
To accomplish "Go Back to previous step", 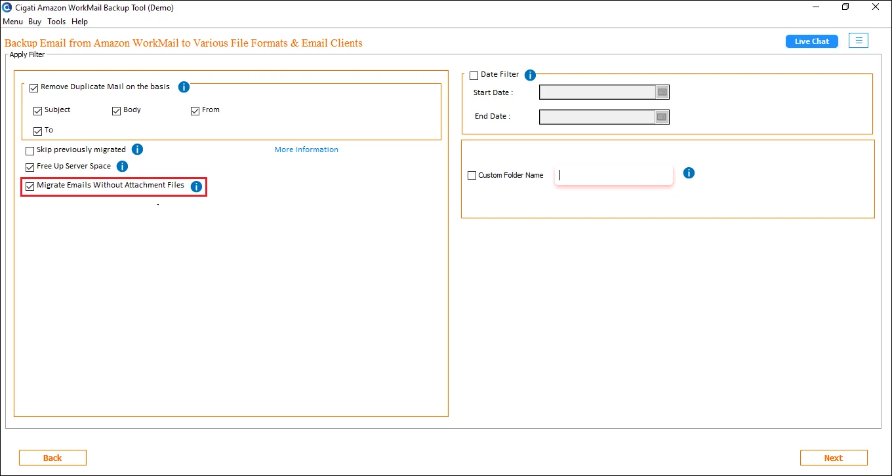I will [52, 458].
